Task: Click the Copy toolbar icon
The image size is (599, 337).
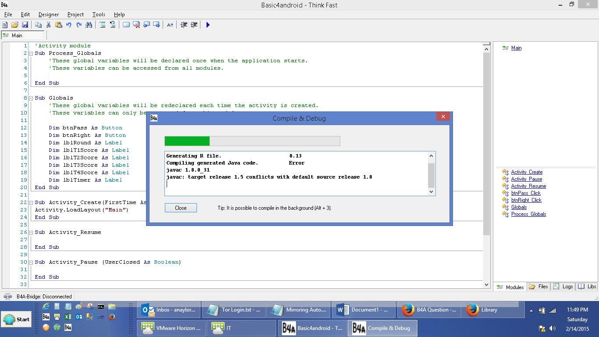Action: pos(39,25)
